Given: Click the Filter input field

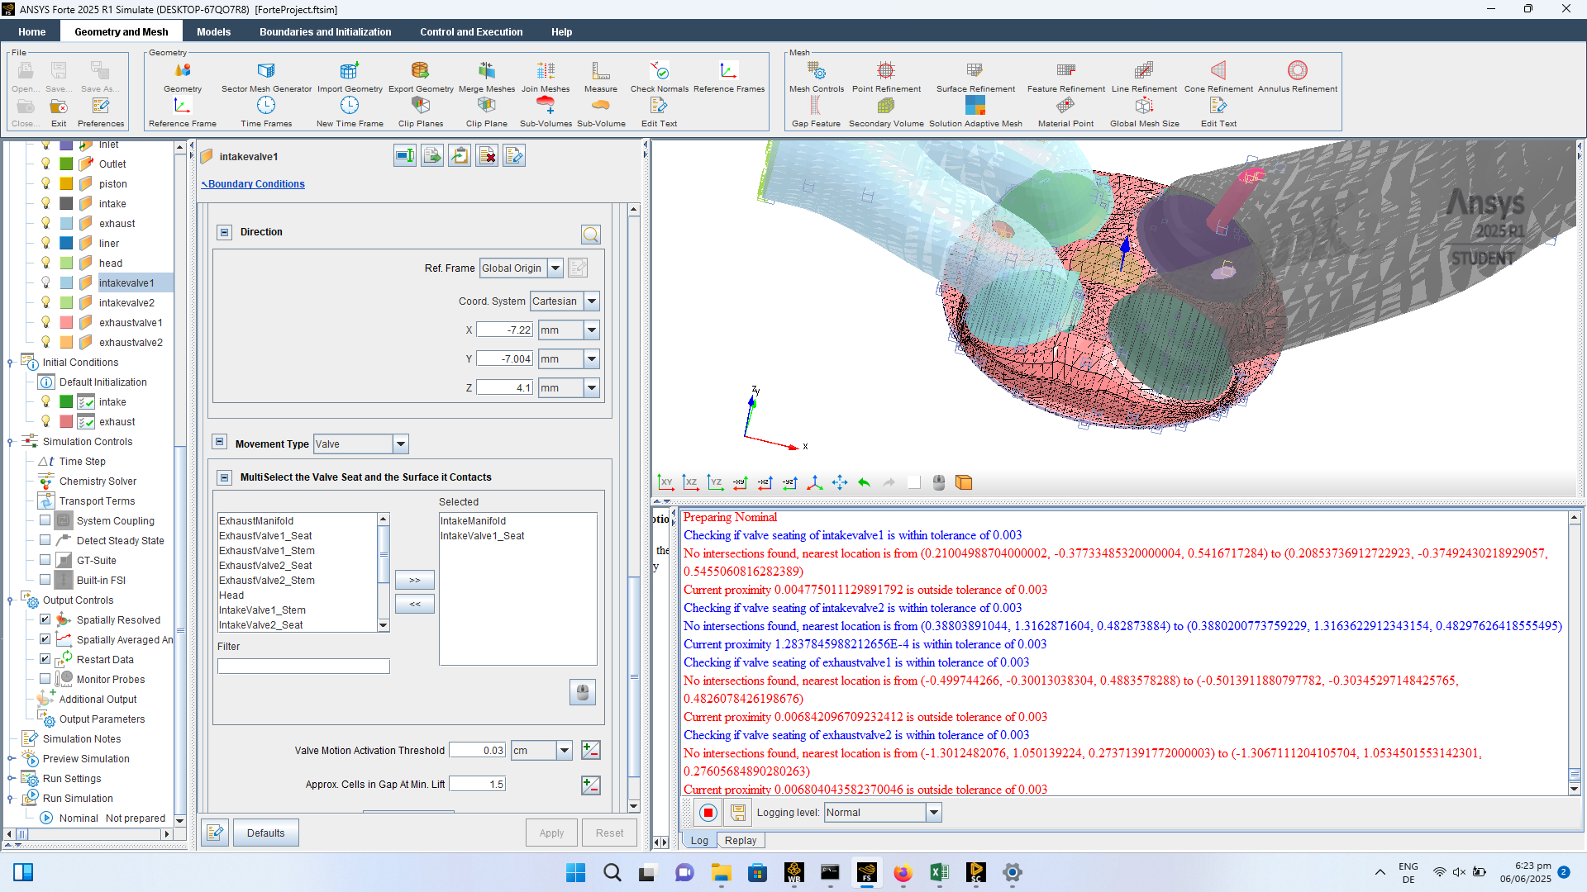Looking at the screenshot, I should coord(303,666).
